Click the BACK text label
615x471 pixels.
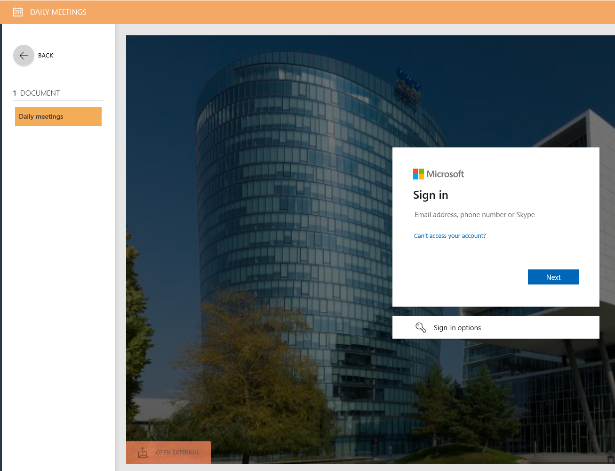pyautogui.click(x=46, y=56)
